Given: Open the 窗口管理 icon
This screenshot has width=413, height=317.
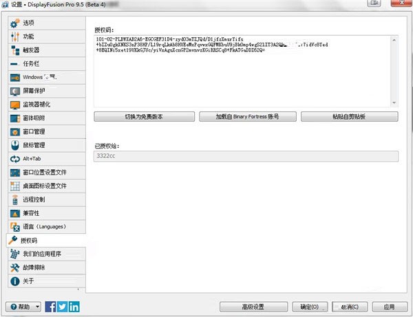Looking at the screenshot, I should tap(14, 131).
